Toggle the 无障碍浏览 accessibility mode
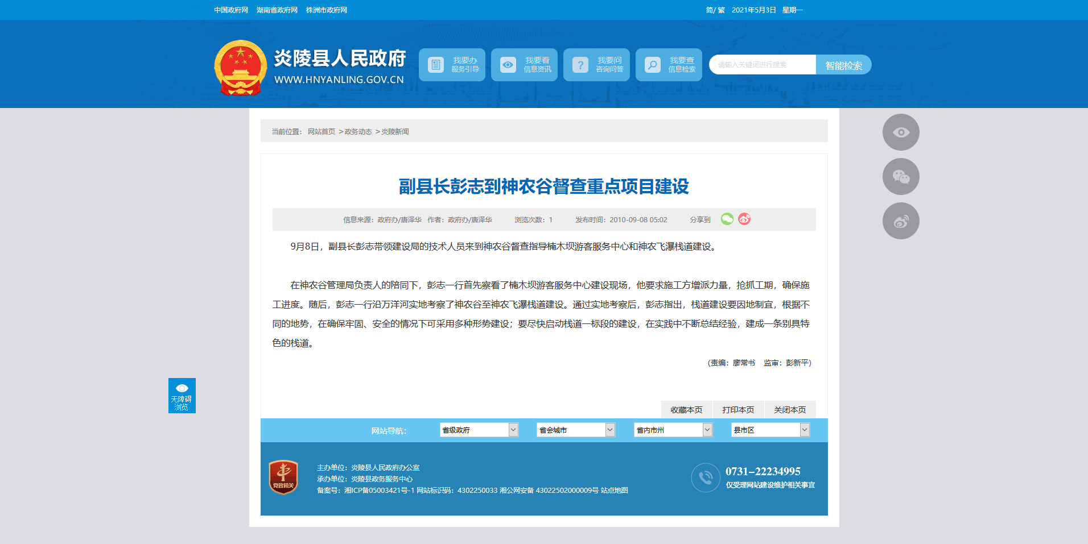The width and height of the screenshot is (1088, 544). click(x=182, y=396)
